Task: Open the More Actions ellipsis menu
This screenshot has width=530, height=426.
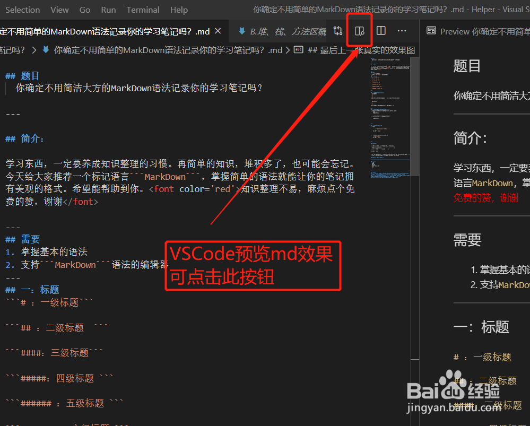Action: coord(402,31)
